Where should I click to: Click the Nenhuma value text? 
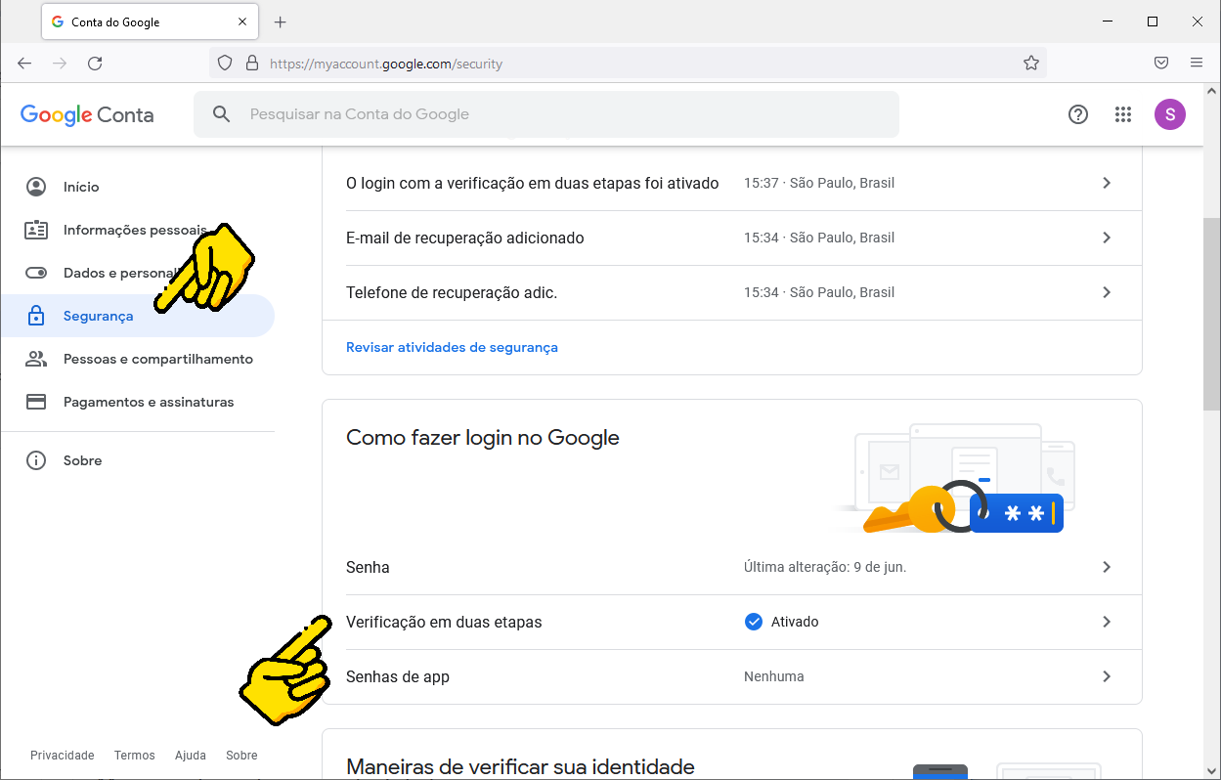click(774, 676)
